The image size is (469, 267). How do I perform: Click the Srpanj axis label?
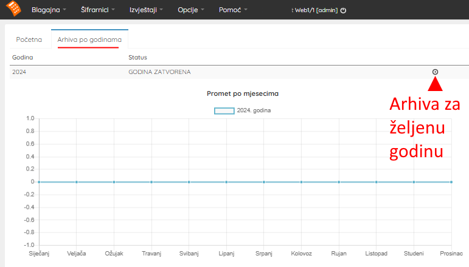[x=264, y=254]
